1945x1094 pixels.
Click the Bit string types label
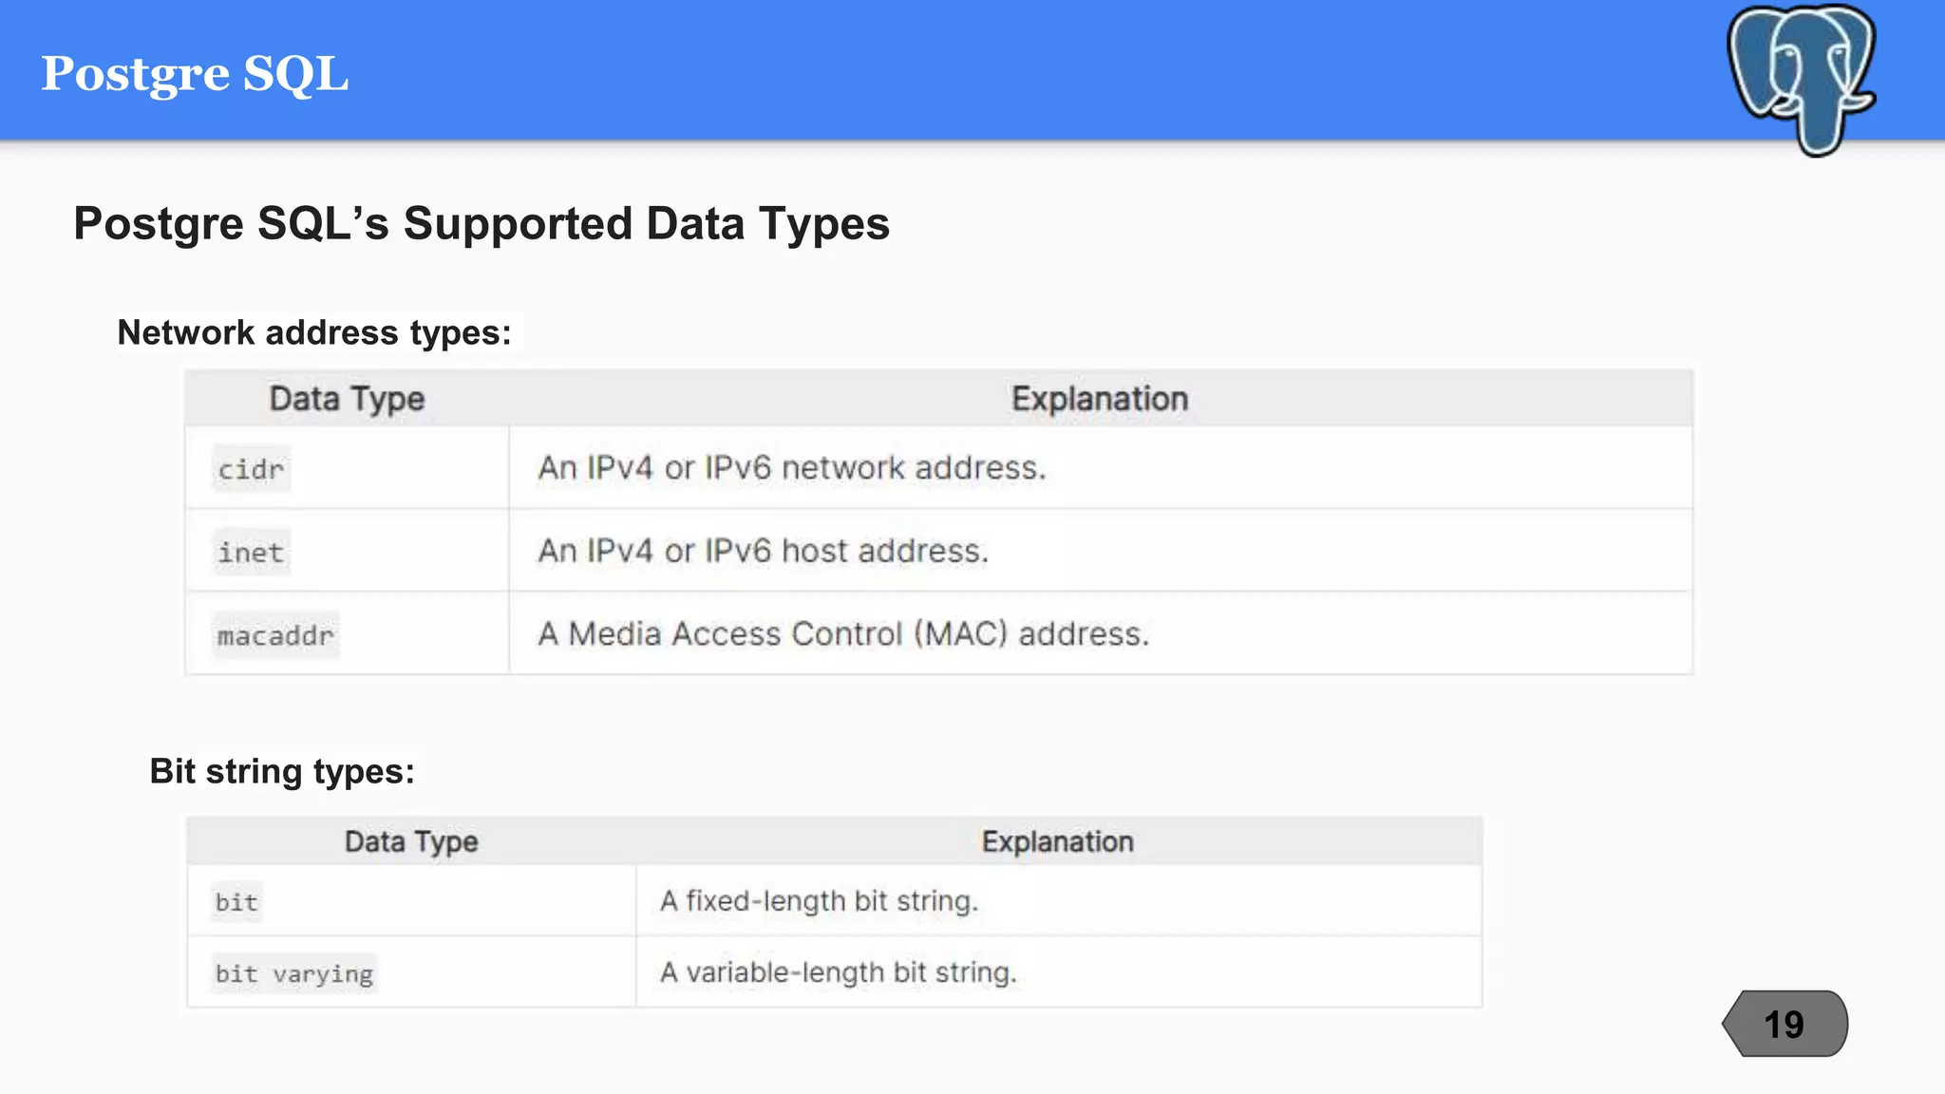point(282,771)
